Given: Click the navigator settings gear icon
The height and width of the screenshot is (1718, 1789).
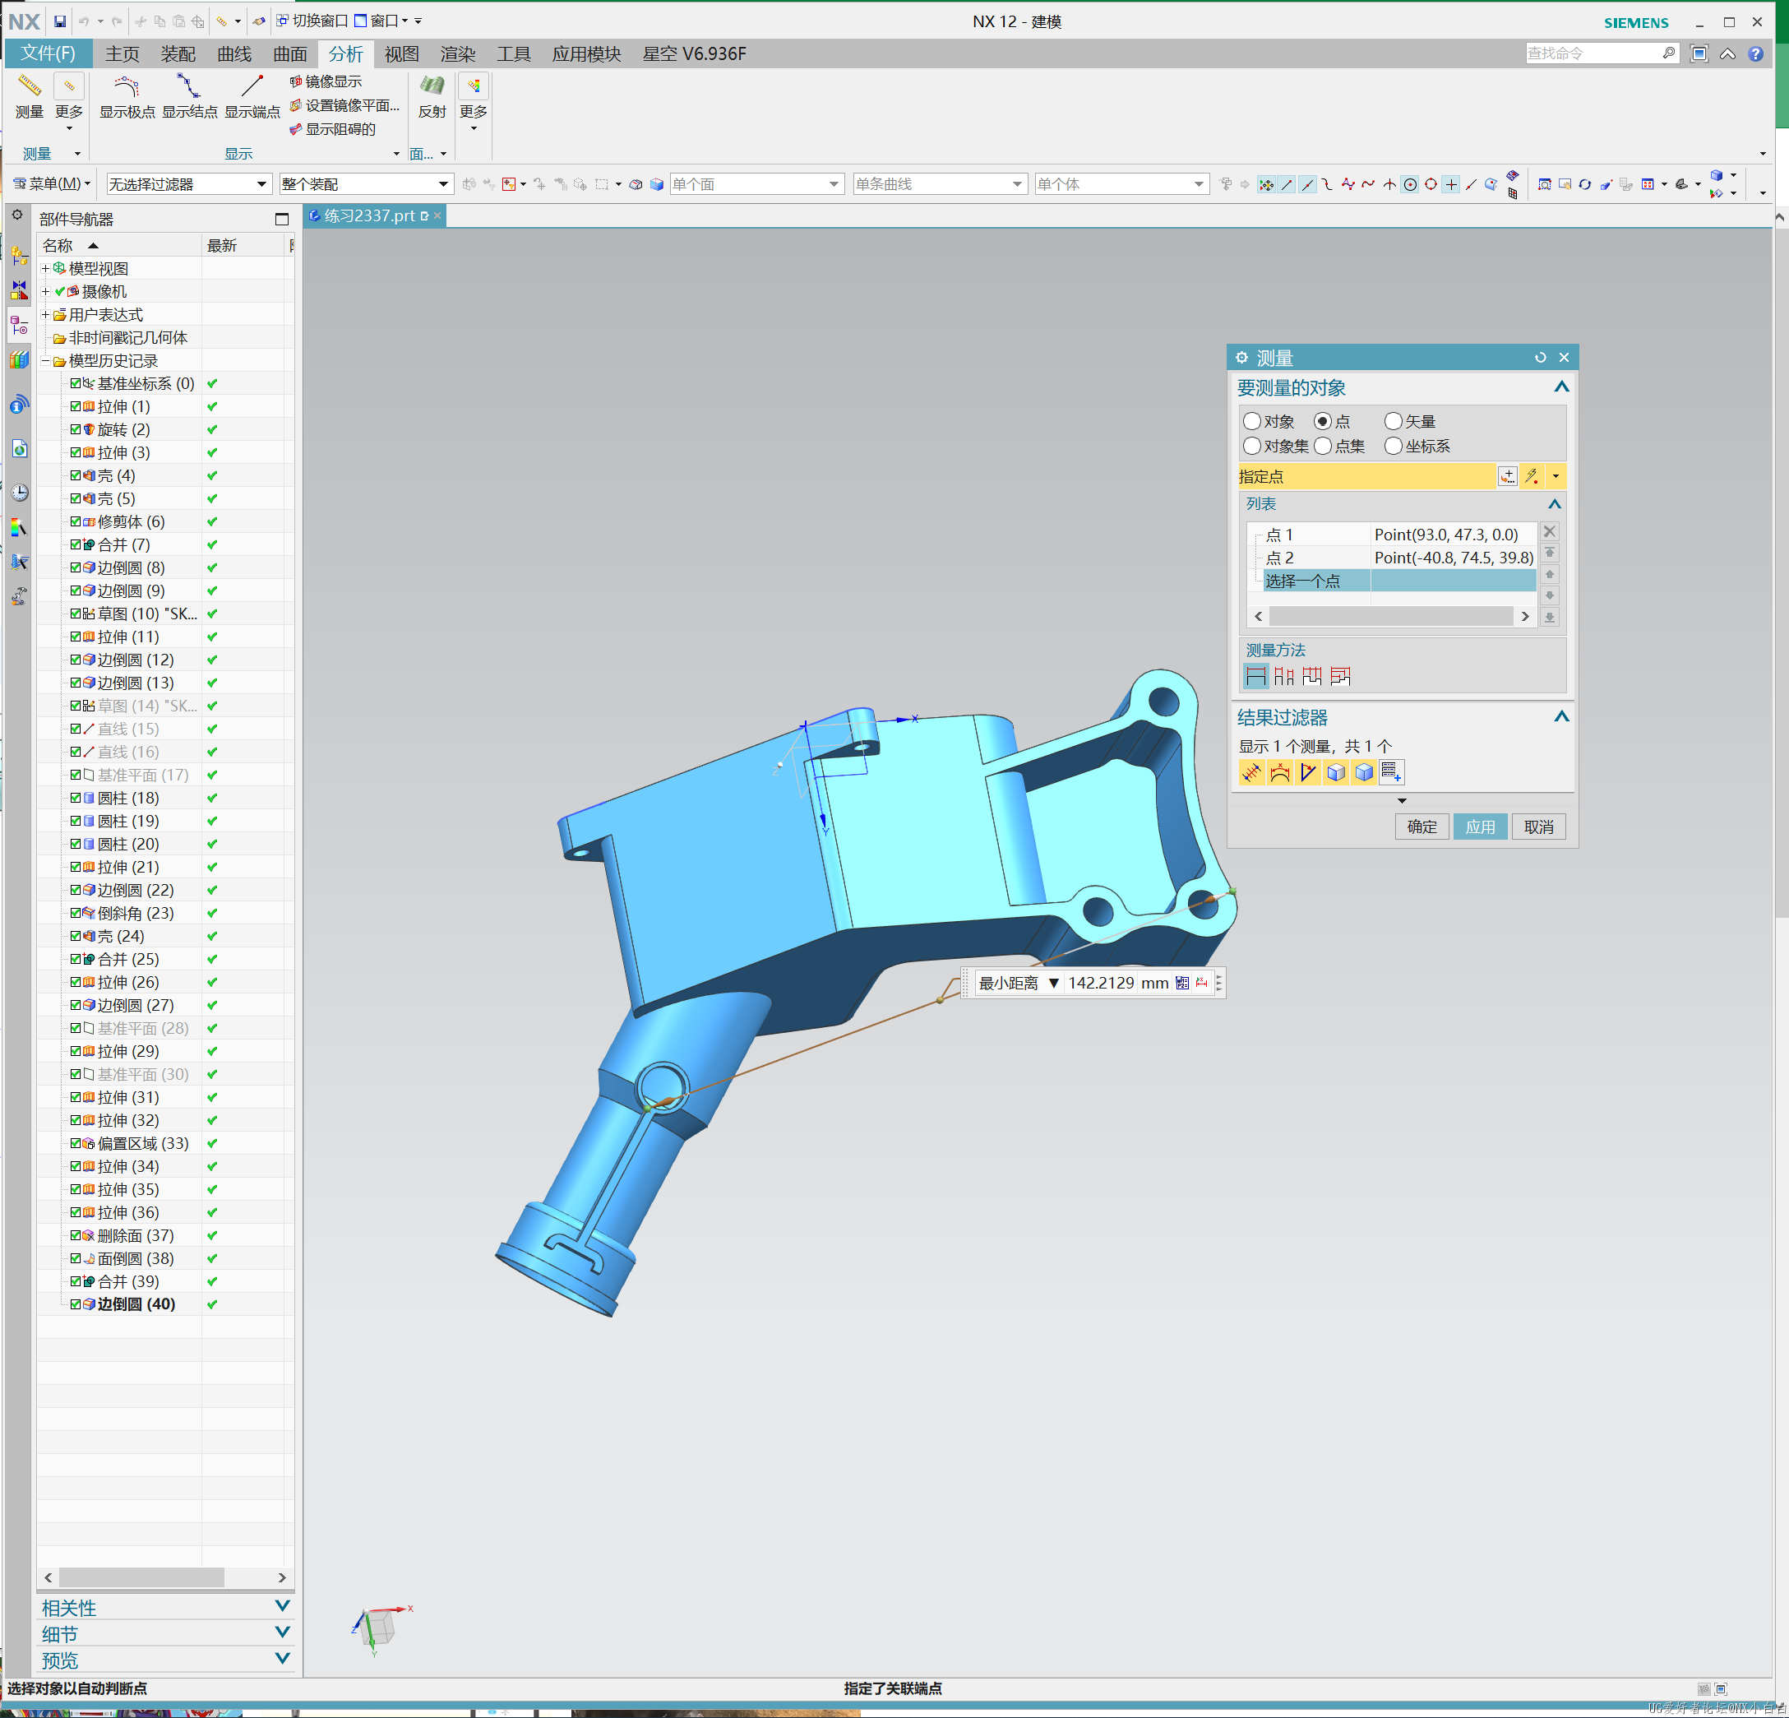Looking at the screenshot, I should pyautogui.click(x=17, y=215).
